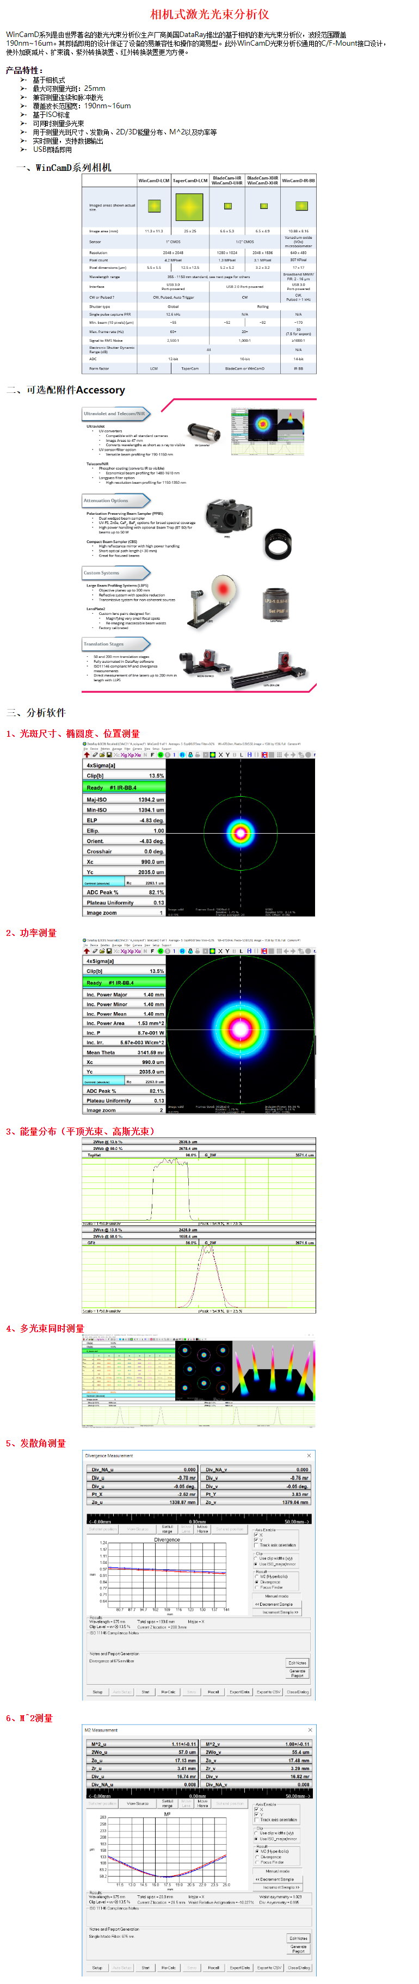Click Edit Notes in Divergence Measurement
The height and width of the screenshot is (1984, 419).
click(x=297, y=1663)
